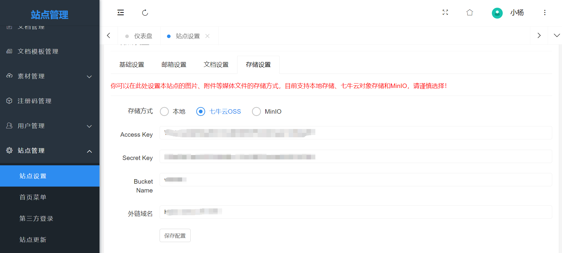Click the 小杨 user avatar
The width and height of the screenshot is (562, 253).
point(497,13)
